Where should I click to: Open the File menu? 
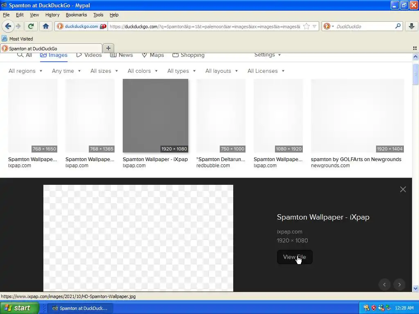coord(6,15)
